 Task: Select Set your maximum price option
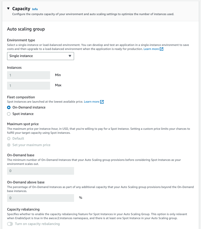9,145
